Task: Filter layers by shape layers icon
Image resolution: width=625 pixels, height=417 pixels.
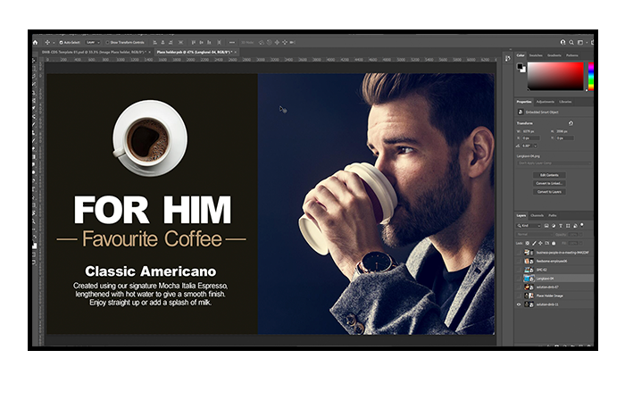Action: point(568,226)
